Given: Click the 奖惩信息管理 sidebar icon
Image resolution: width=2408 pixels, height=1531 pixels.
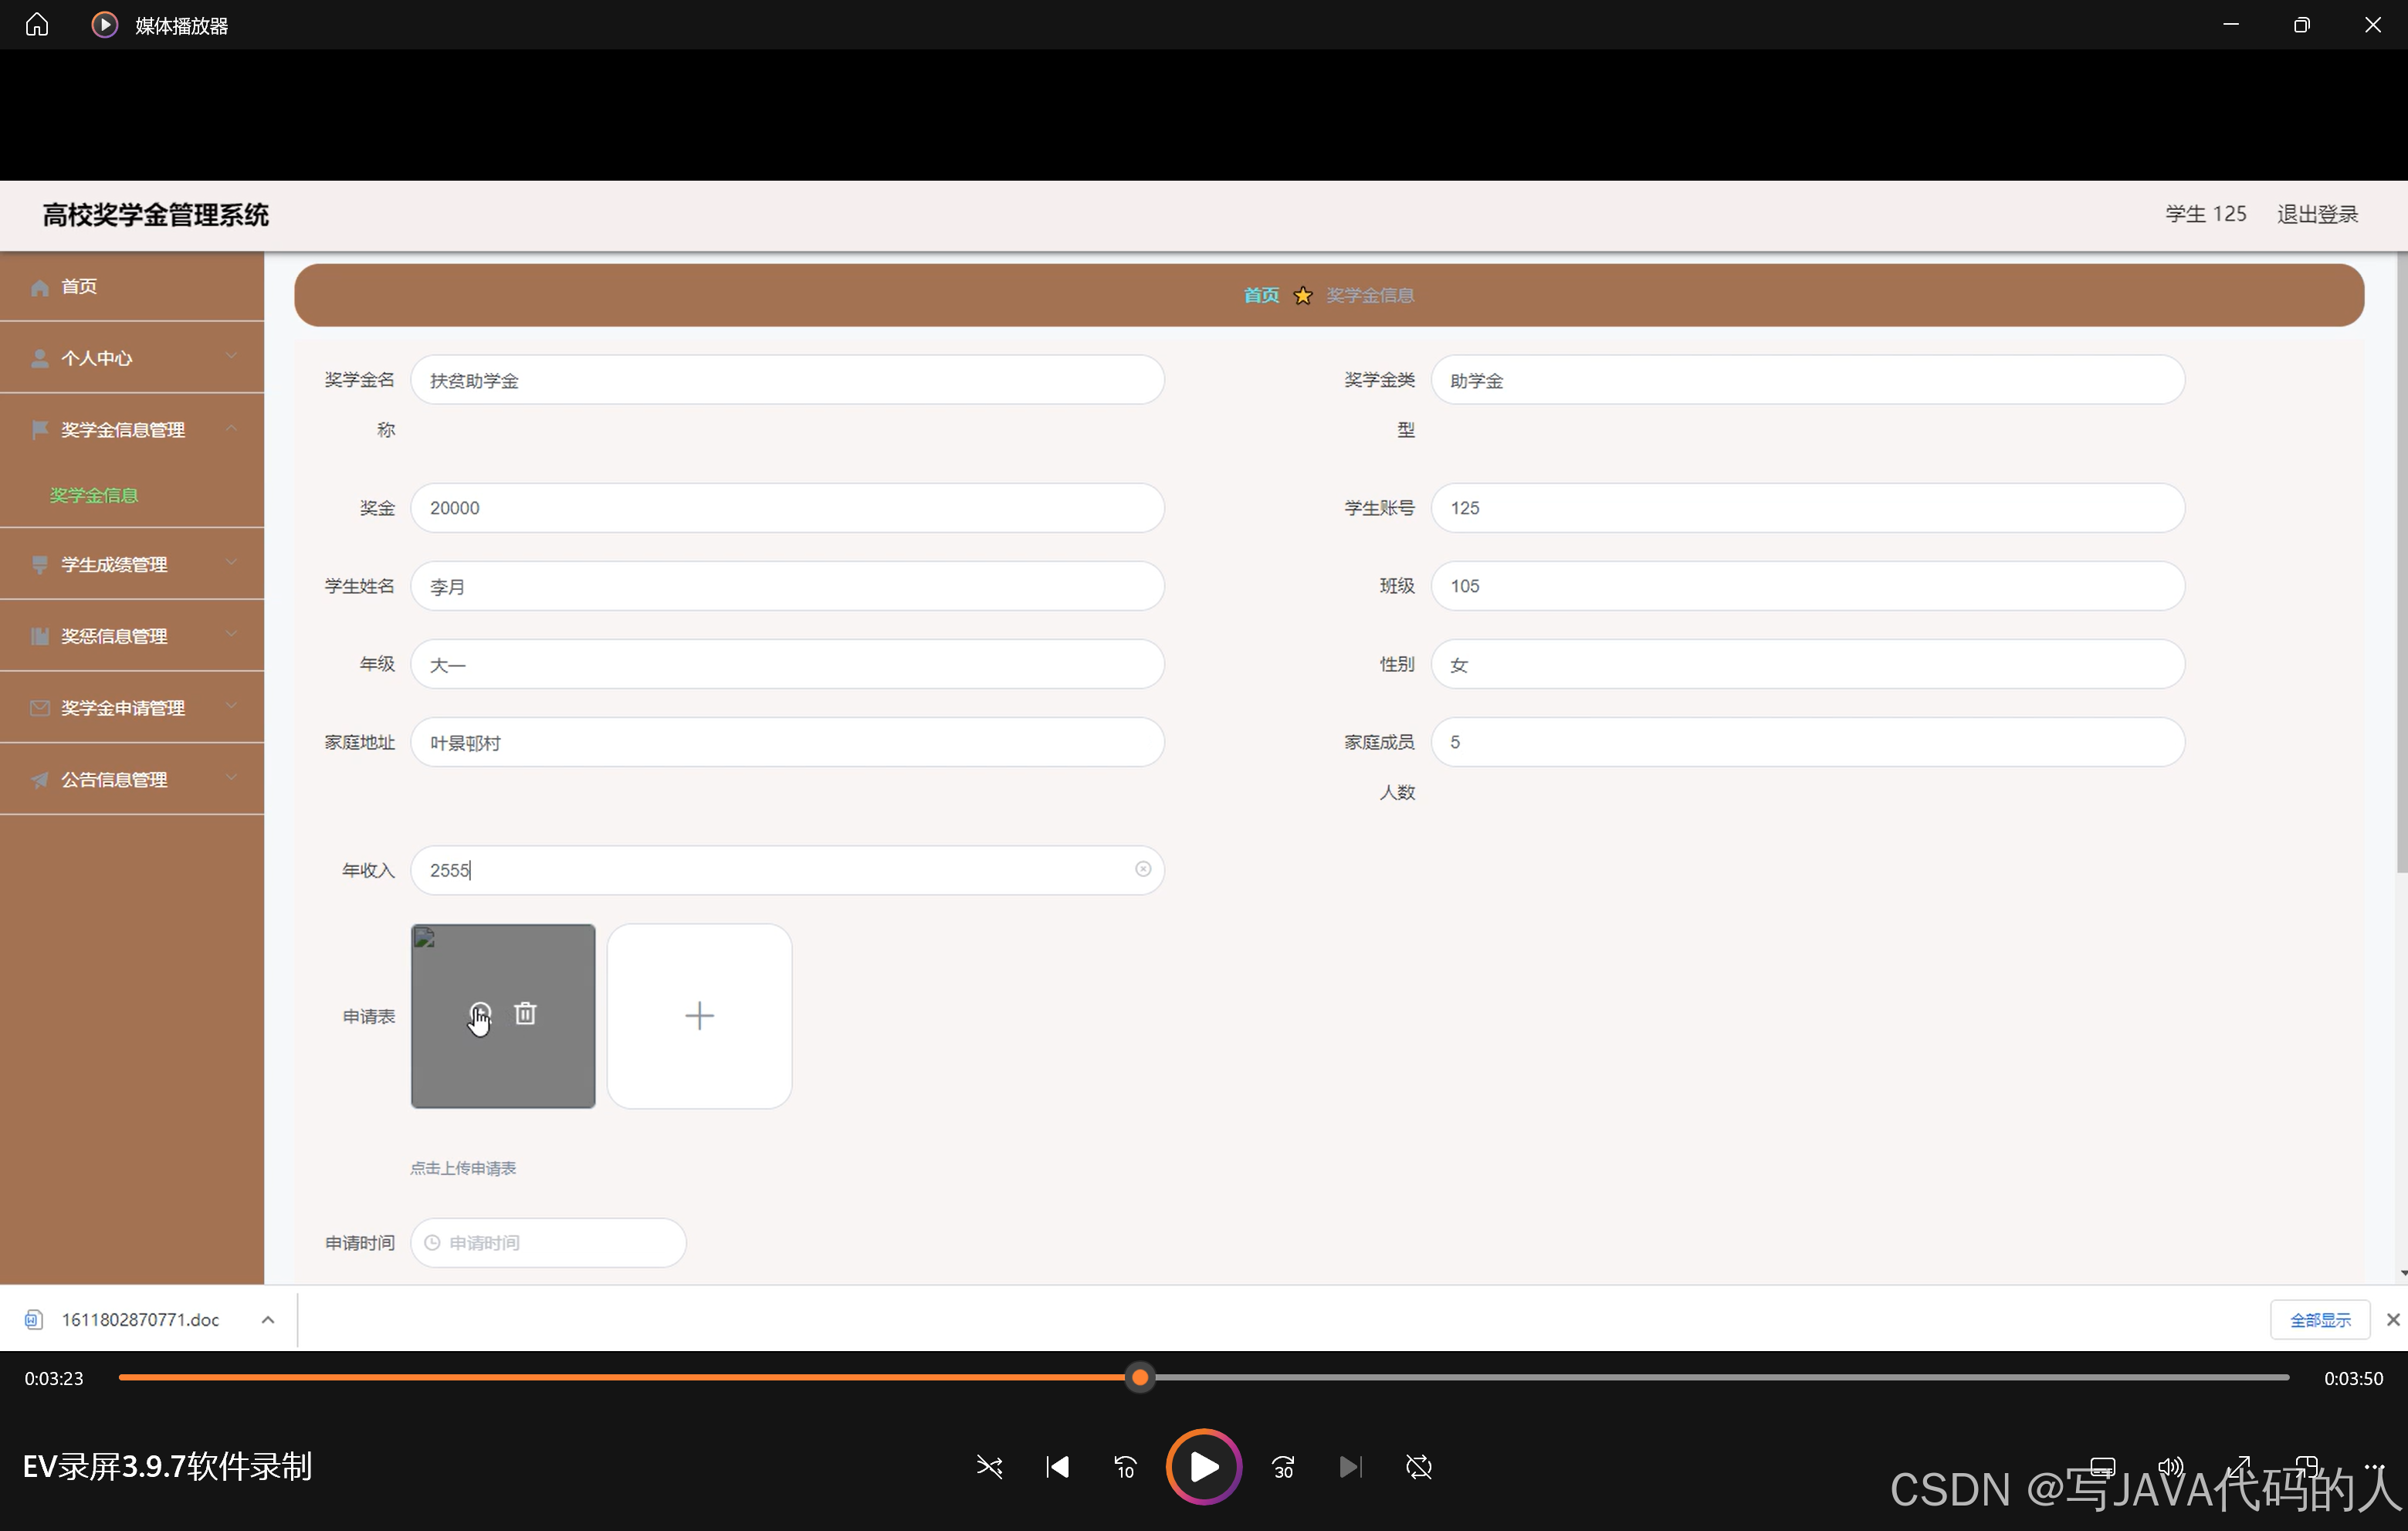Looking at the screenshot, I should (40, 637).
